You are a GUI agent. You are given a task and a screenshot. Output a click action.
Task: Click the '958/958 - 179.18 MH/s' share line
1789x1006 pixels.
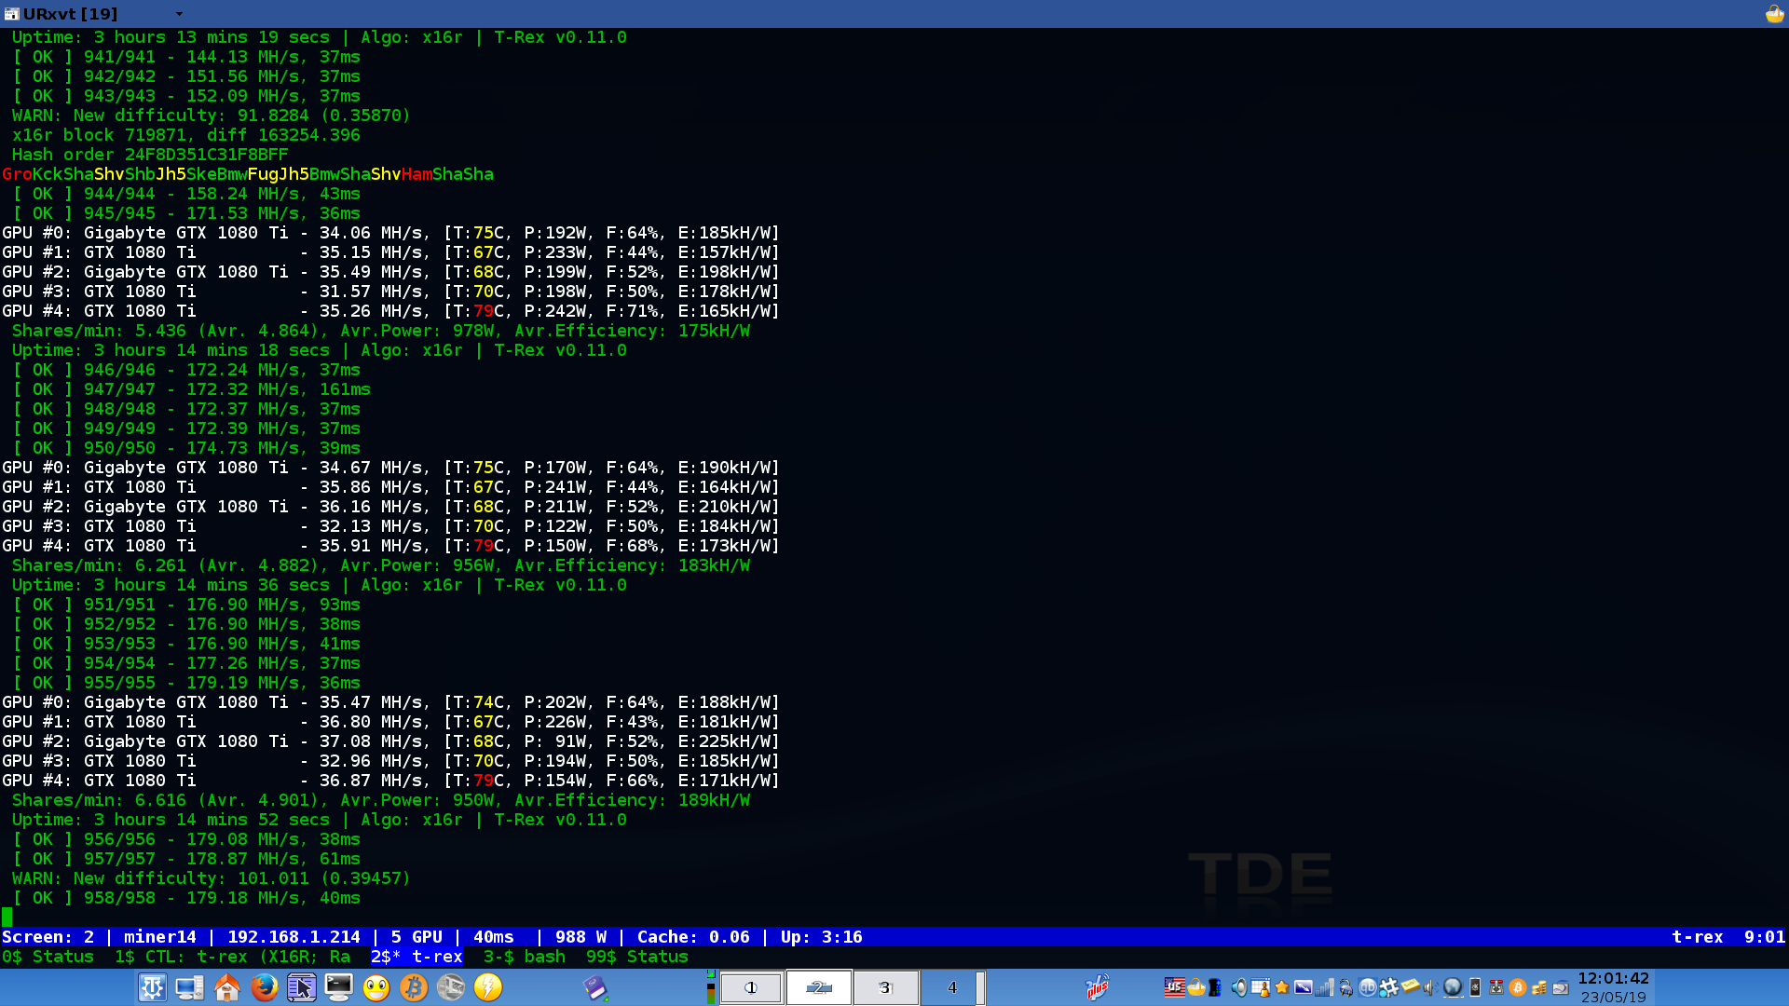(x=186, y=898)
